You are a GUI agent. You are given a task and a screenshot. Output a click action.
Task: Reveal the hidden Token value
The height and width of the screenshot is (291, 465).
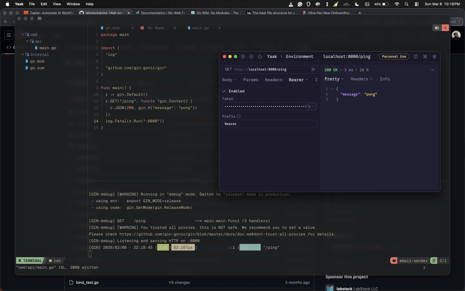[x=309, y=106]
